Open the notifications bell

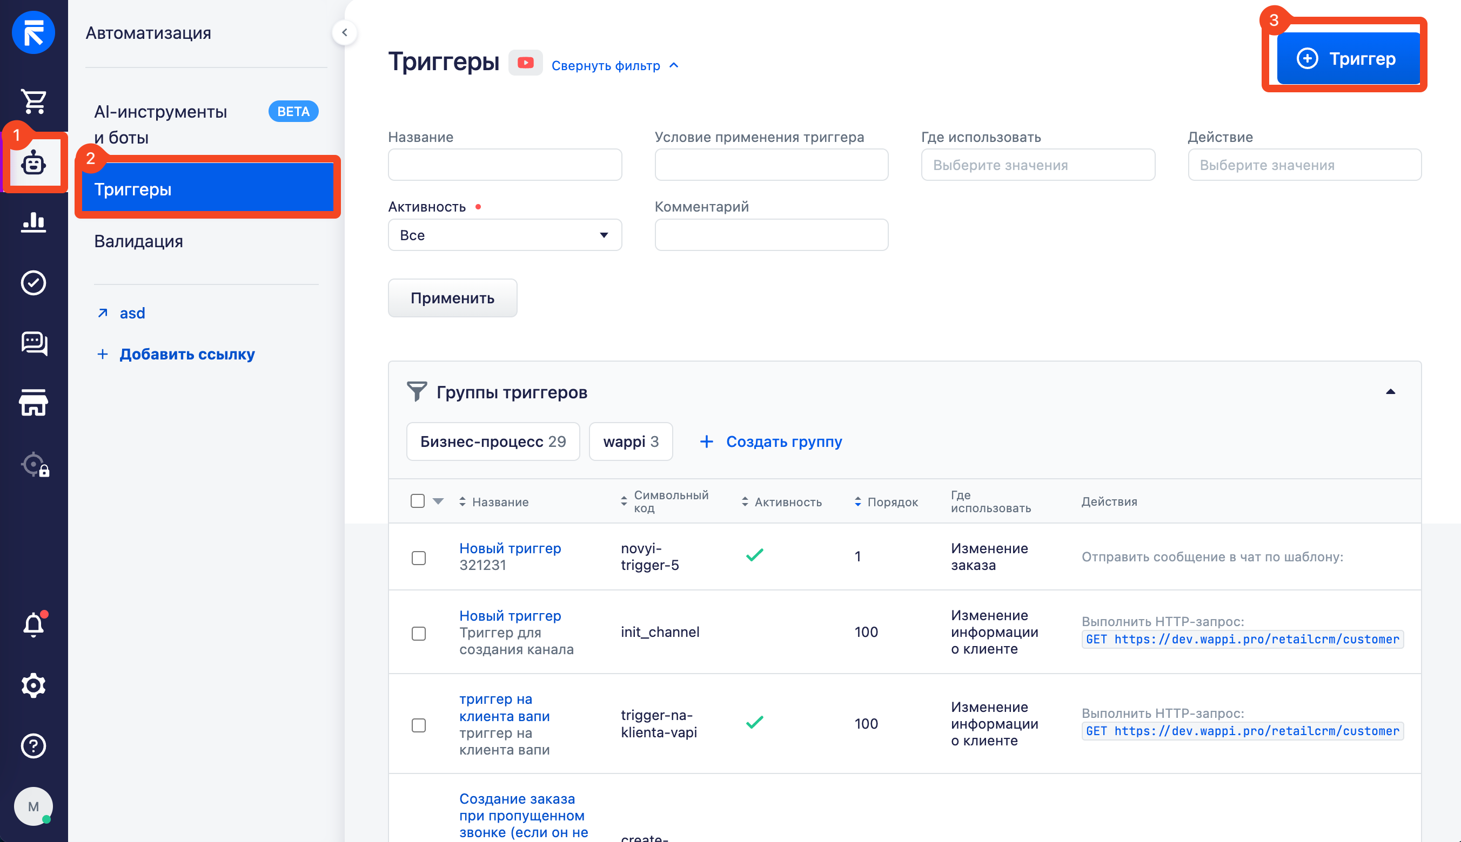click(33, 624)
